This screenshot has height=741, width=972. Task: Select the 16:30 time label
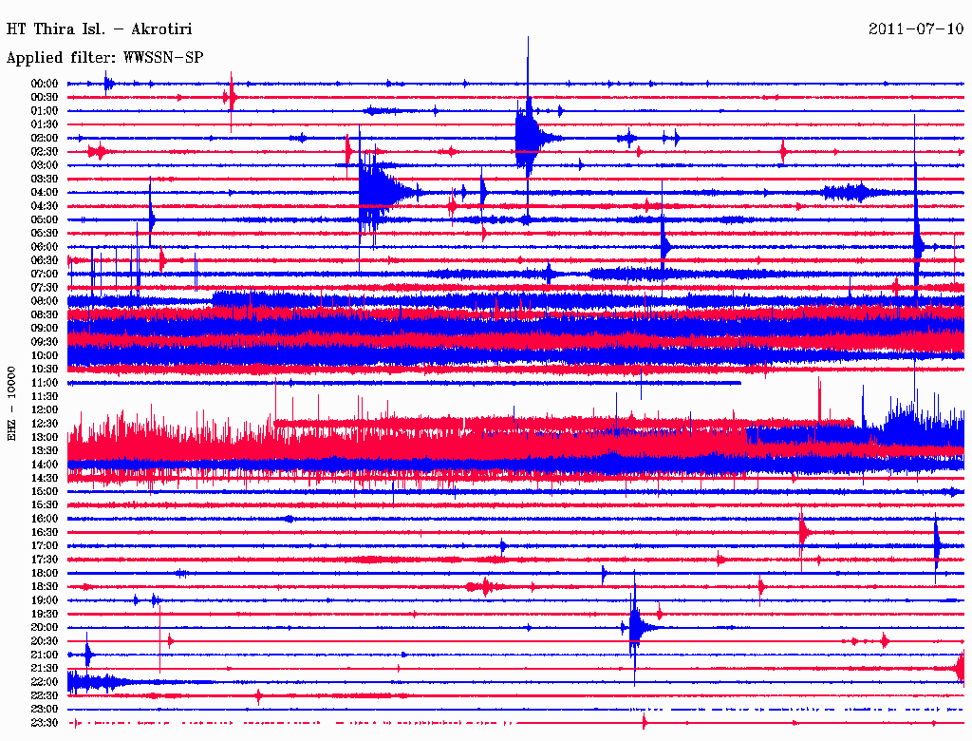pos(45,533)
